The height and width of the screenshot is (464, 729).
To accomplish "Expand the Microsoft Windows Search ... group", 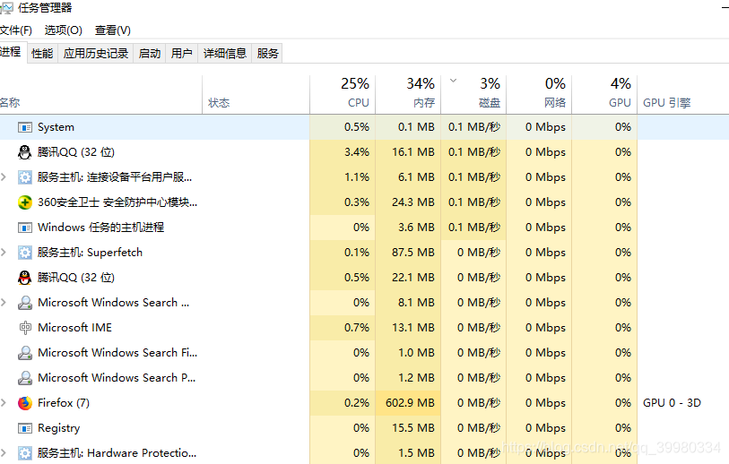I will coord(4,303).
